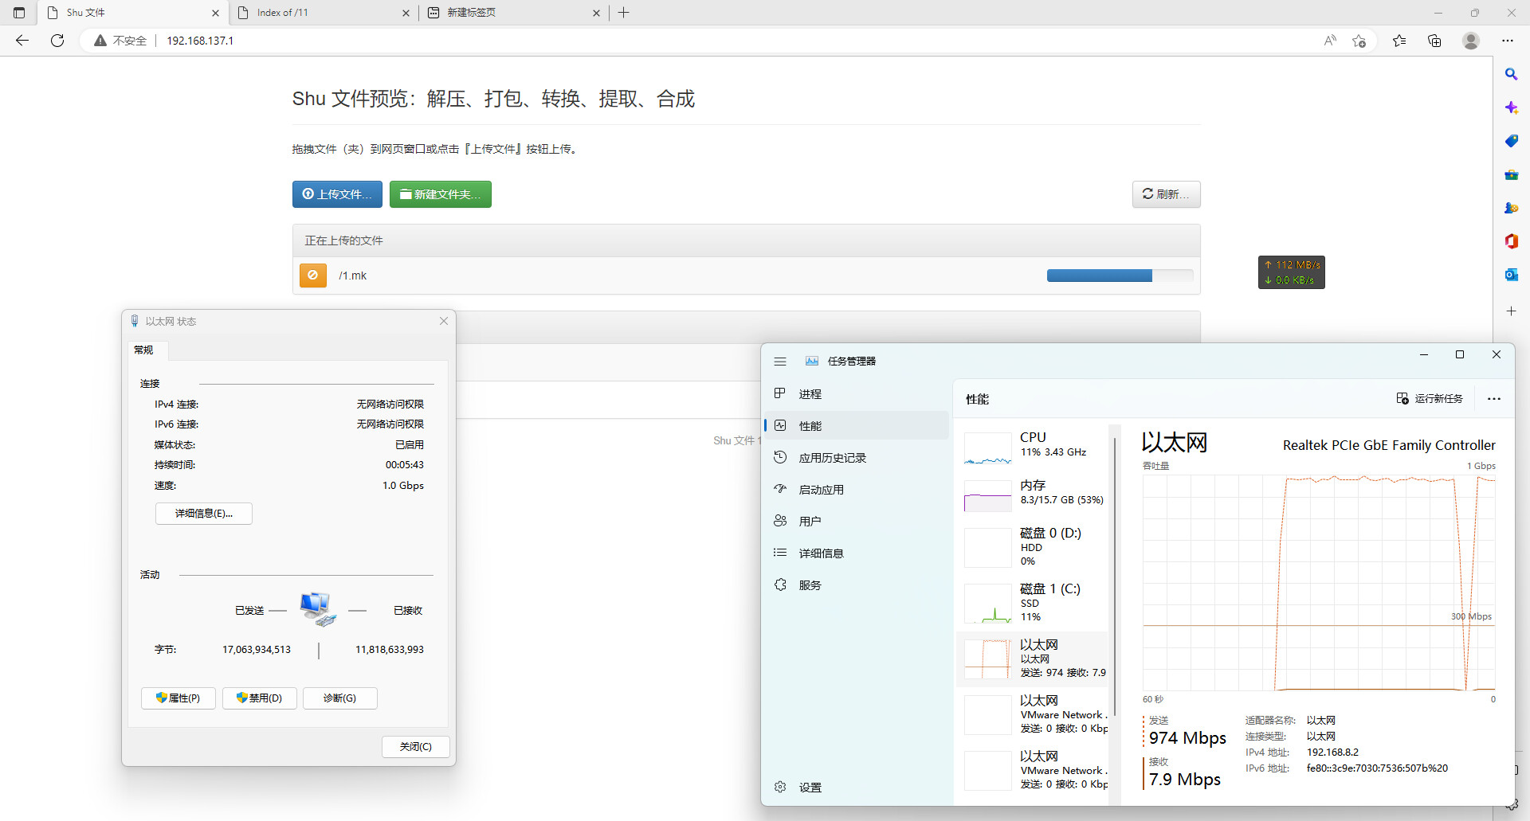Click the 1.mk upload progress bar
This screenshot has width=1530, height=821.
(x=1120, y=276)
